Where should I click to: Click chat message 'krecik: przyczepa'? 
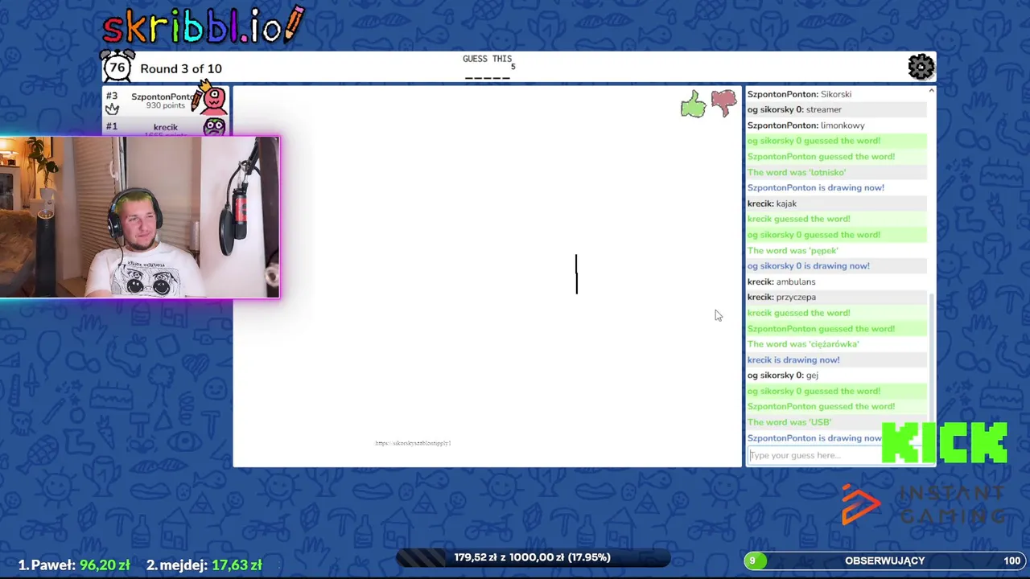[x=781, y=297]
